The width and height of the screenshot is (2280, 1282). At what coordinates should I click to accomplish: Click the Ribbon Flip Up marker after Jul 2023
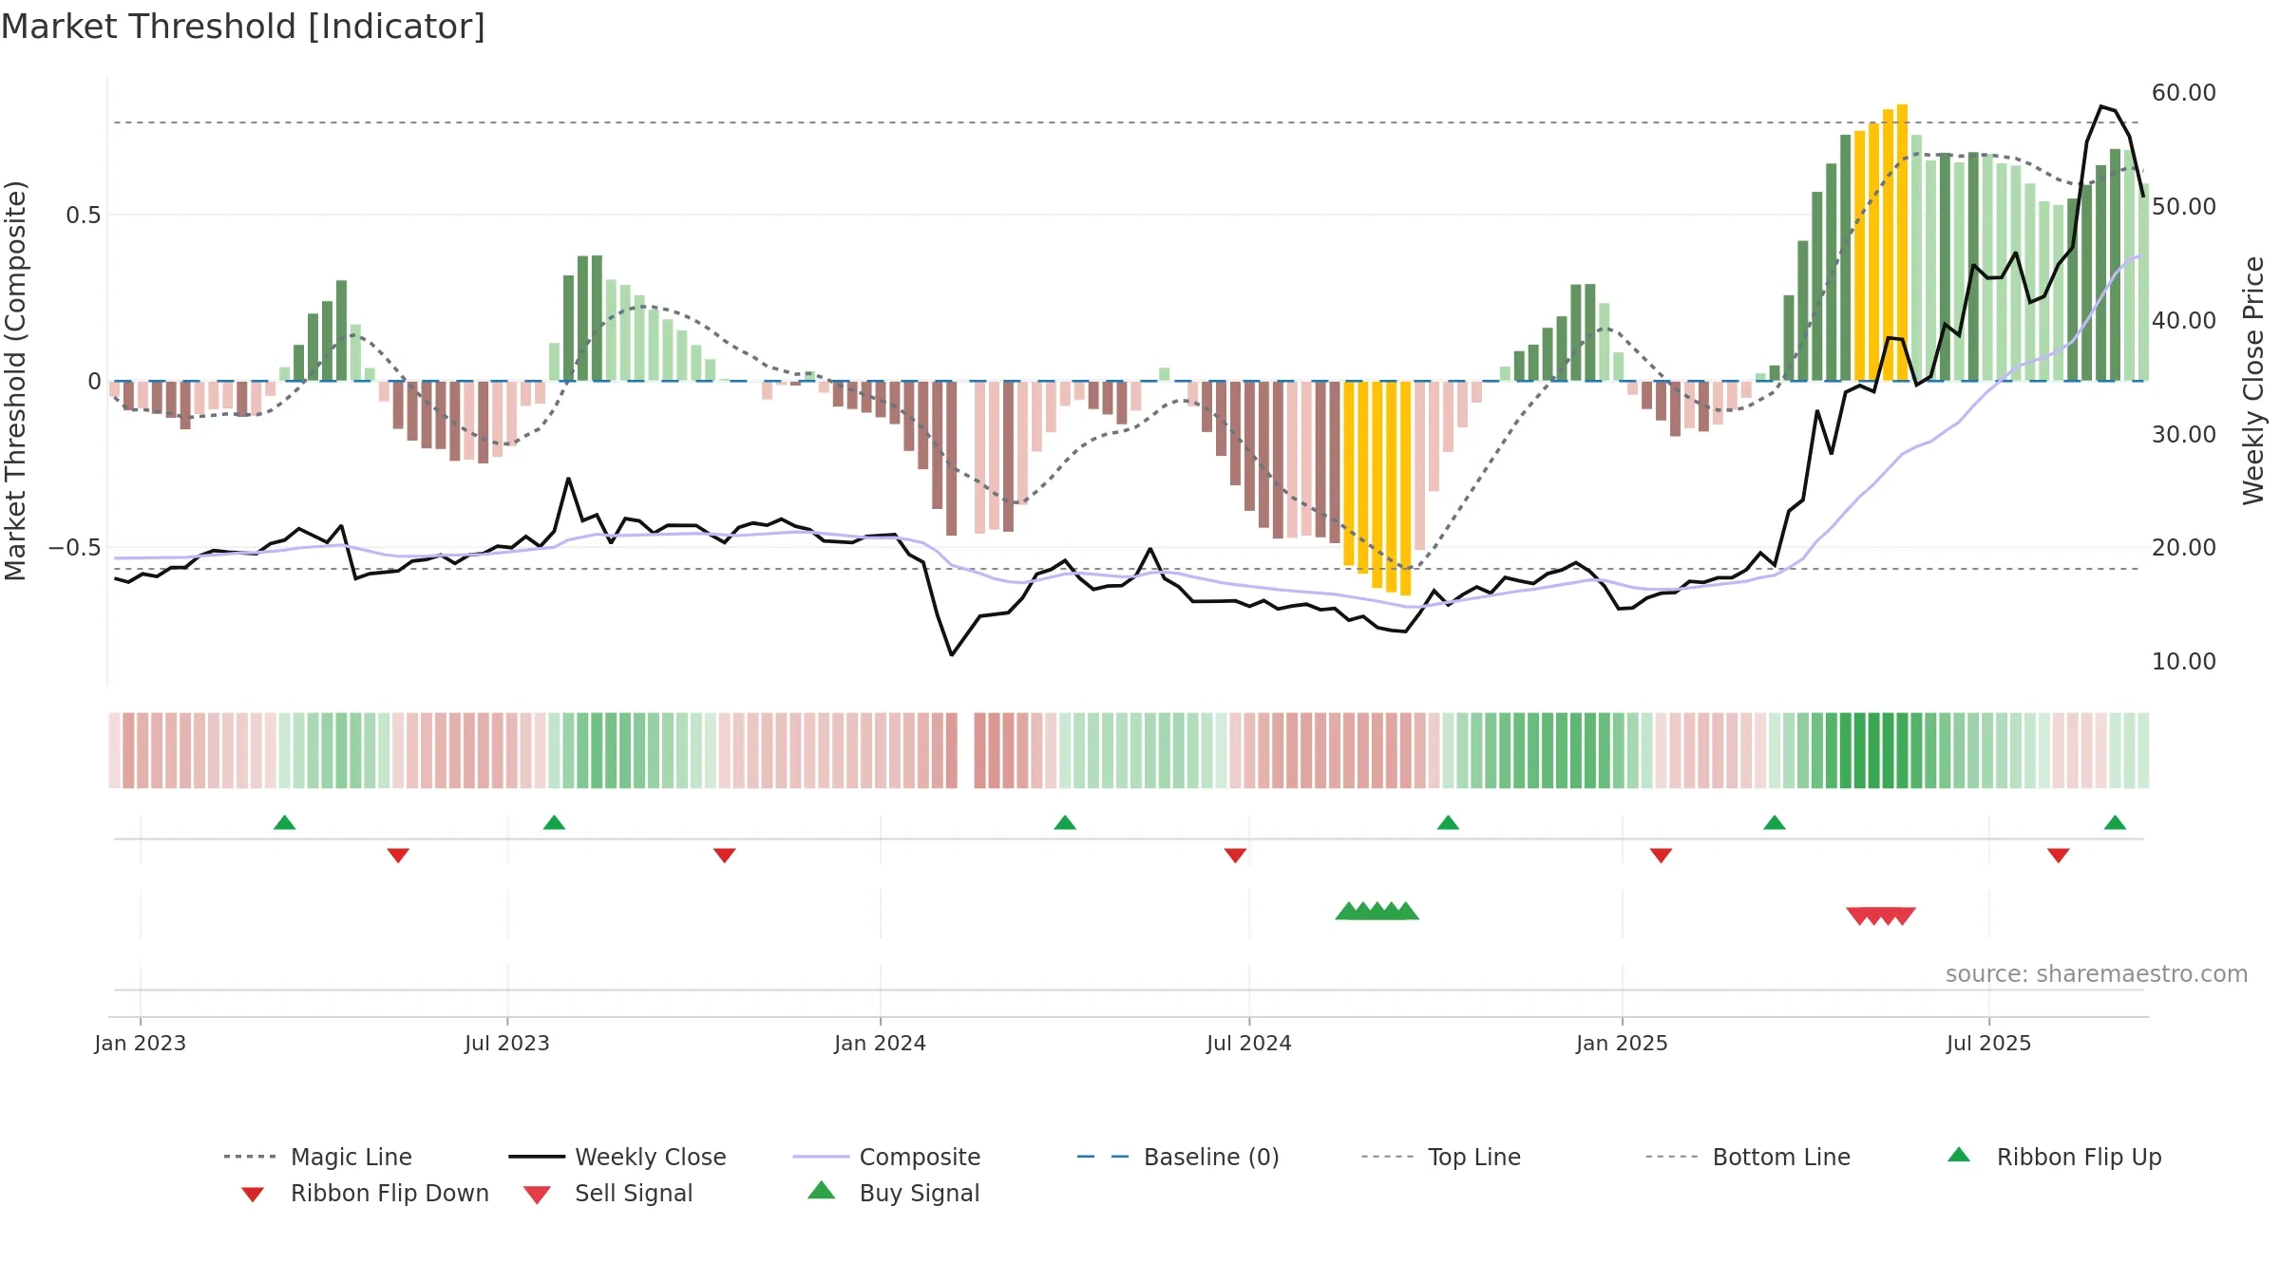click(x=554, y=822)
